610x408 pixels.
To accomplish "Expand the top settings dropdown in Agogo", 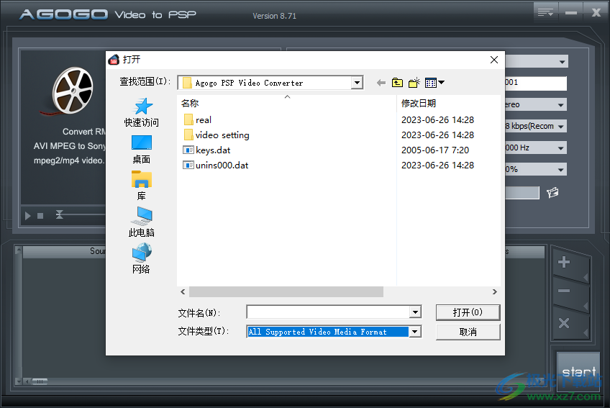I will point(562,61).
